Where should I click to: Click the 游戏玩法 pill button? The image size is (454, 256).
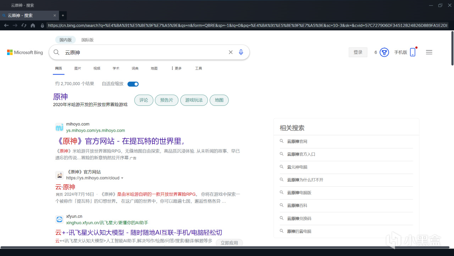[194, 100]
